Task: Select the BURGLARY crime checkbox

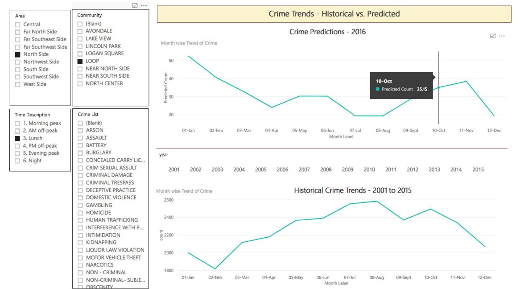Action: [80, 153]
